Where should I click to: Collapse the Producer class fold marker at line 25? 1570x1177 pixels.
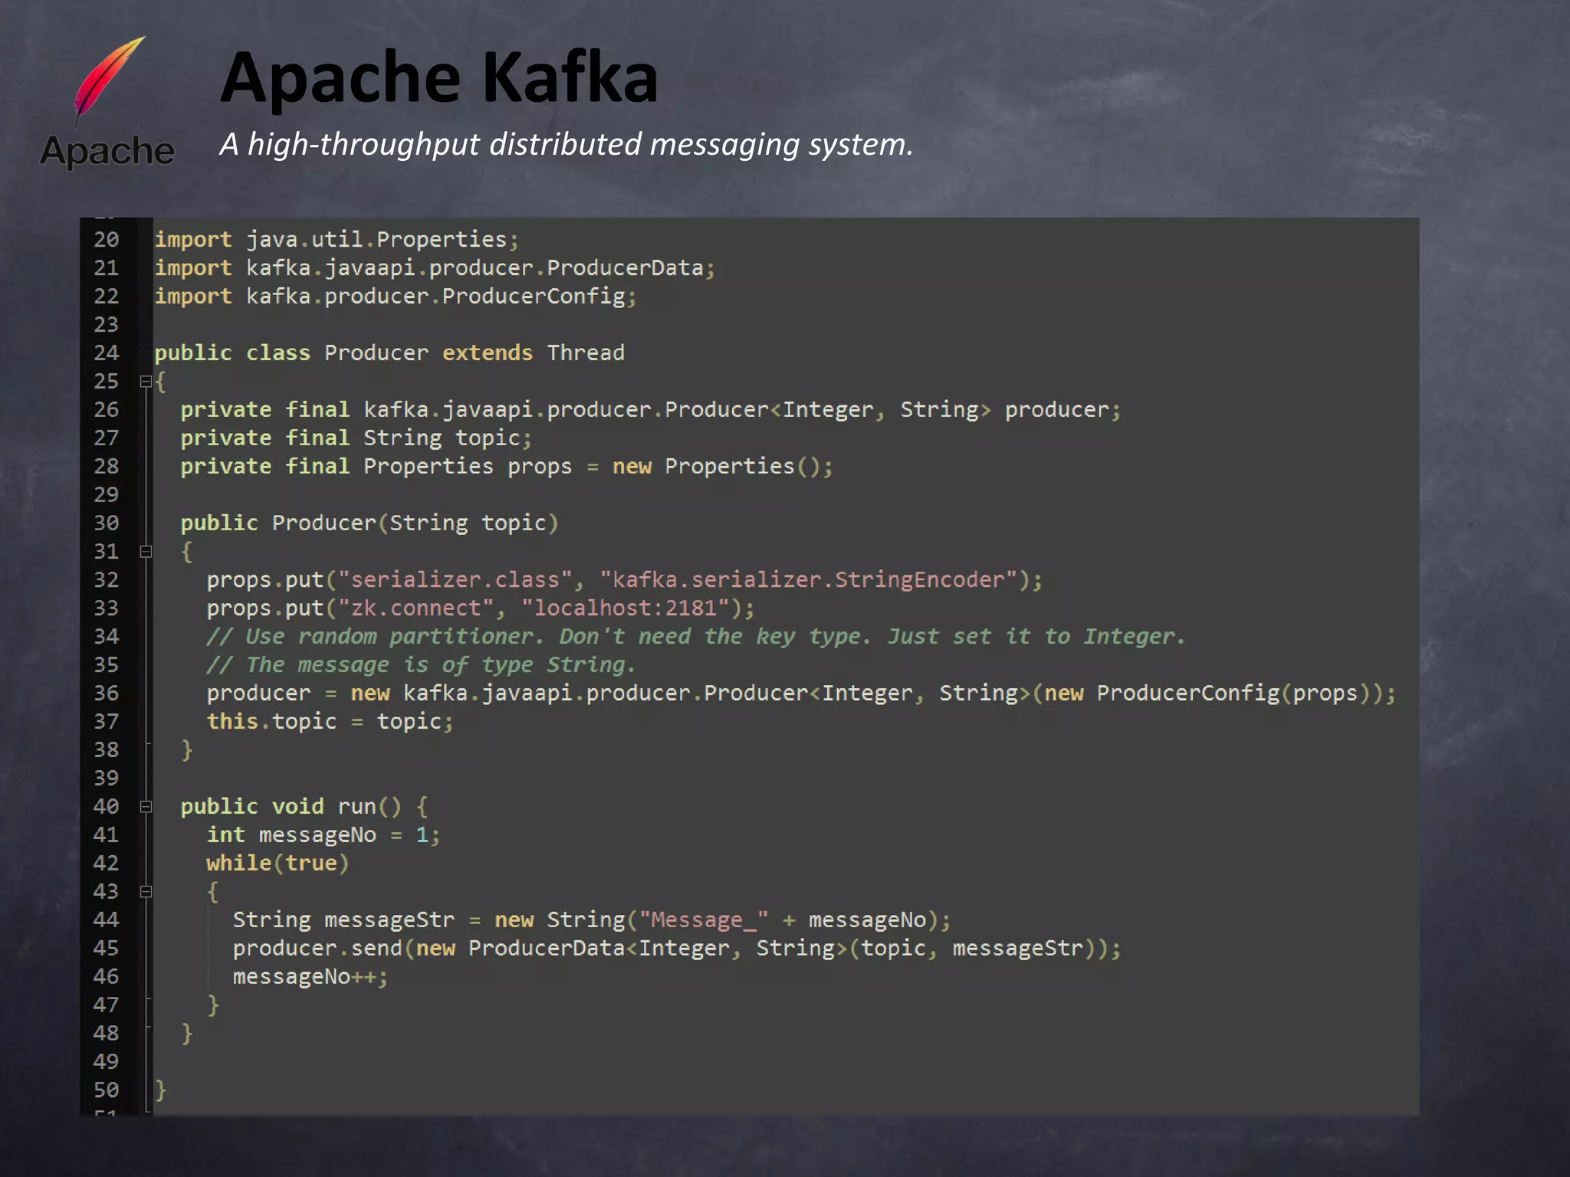coord(146,381)
